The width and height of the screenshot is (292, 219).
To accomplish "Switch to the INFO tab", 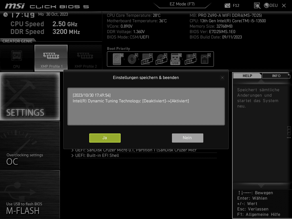I will [276, 76].
